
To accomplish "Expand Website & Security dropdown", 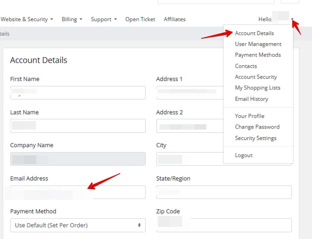I will (x=27, y=19).
